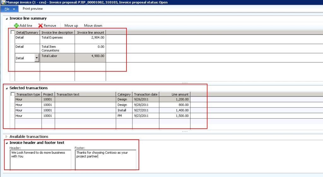The image size is (323, 177).
Task: Select the Total Expenses description cell
Action: (x=57, y=39)
